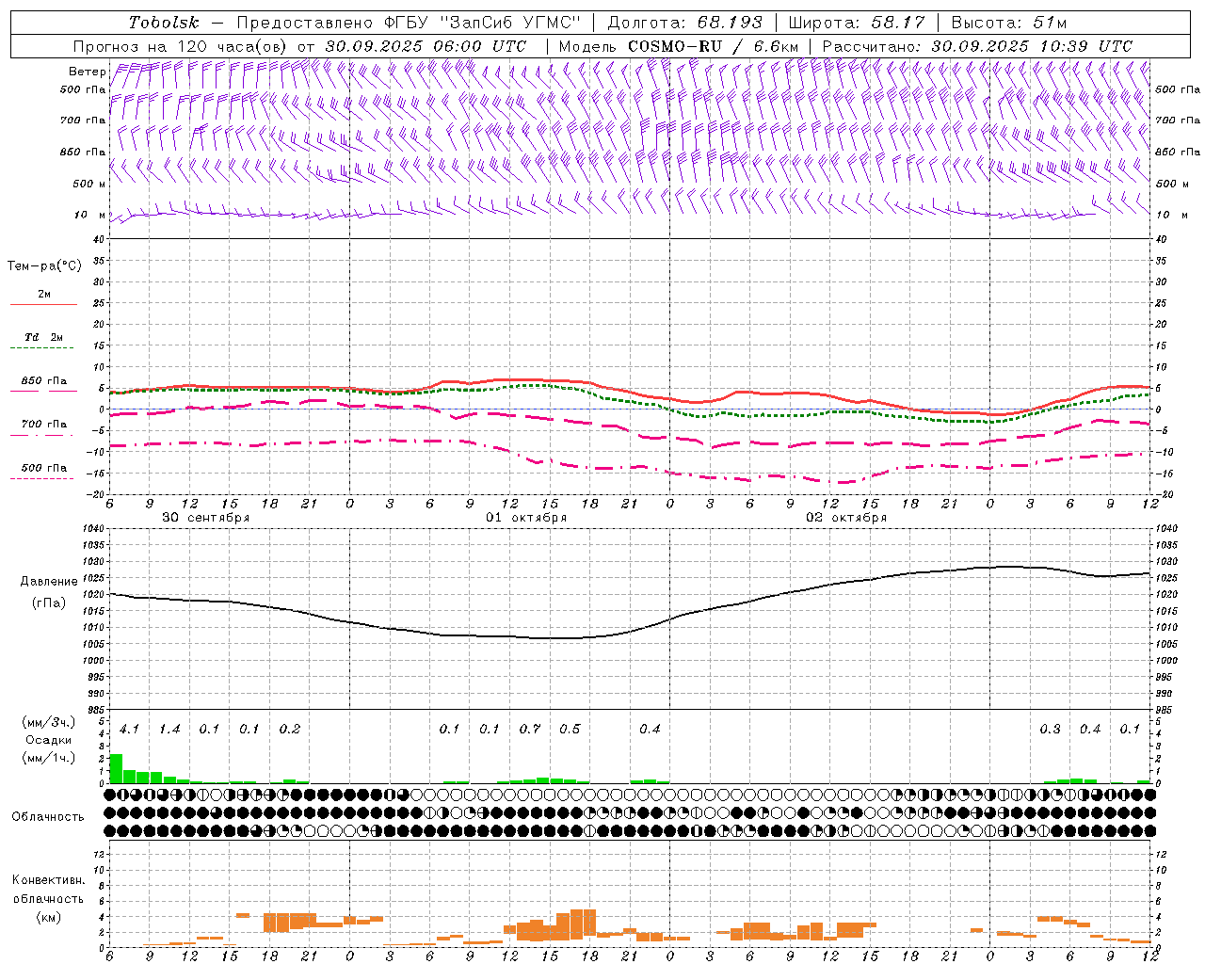Select the "30.09.2025 06:00 UTC" start time
Viewport: 1205px width, 964px height.
coord(426,46)
